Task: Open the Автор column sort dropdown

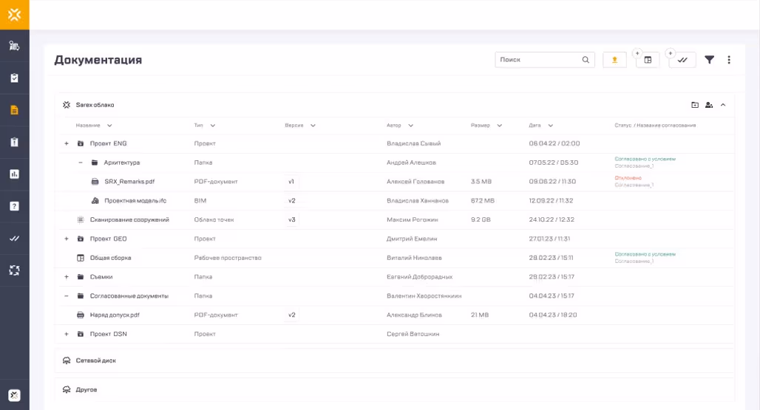Action: [410, 126]
